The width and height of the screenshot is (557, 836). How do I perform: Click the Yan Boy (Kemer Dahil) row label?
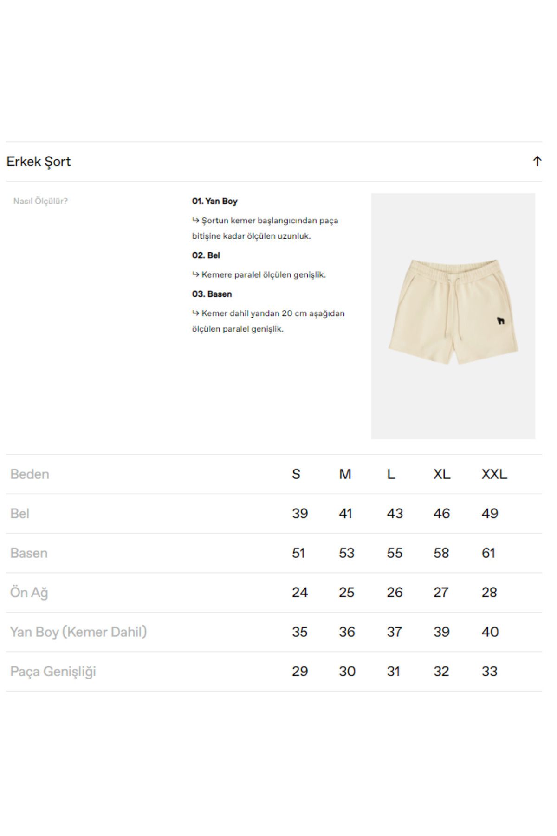point(78,632)
